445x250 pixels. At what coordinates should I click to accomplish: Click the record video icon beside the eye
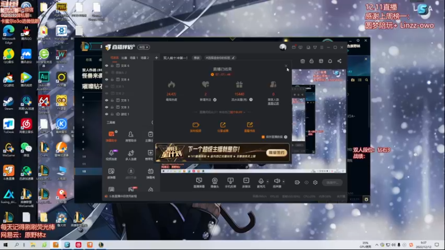(x=297, y=183)
